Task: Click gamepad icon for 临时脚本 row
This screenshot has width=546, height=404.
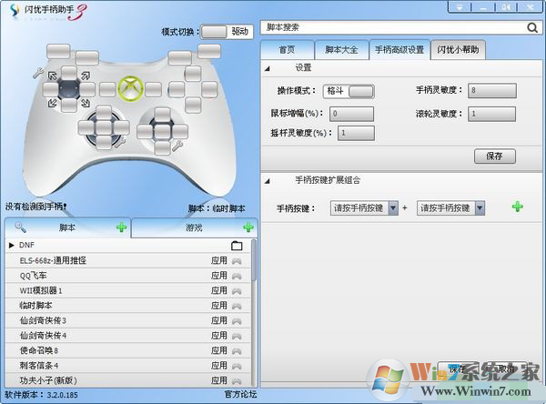Action: coord(237,306)
